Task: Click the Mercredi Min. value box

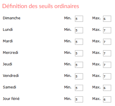Action: click(79, 53)
